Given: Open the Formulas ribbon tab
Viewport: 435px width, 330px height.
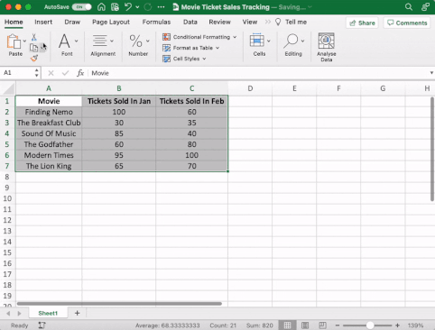Looking at the screenshot, I should tap(156, 22).
